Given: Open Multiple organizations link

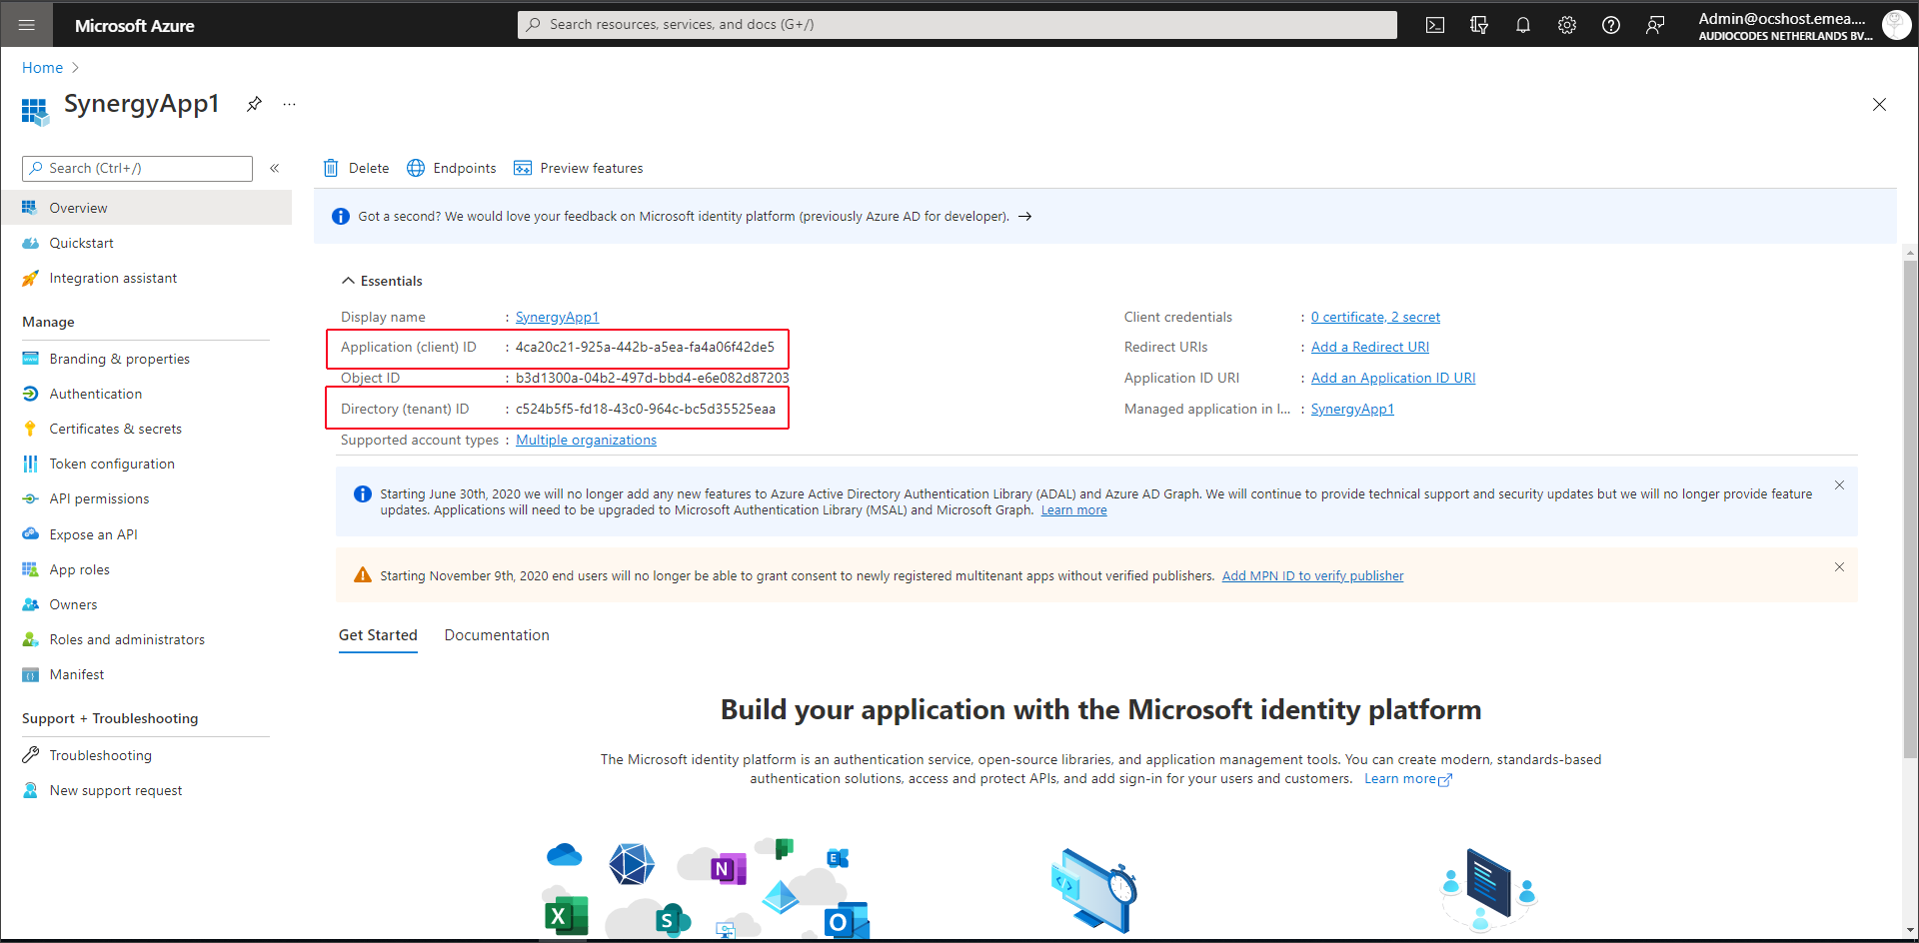Looking at the screenshot, I should [x=586, y=440].
